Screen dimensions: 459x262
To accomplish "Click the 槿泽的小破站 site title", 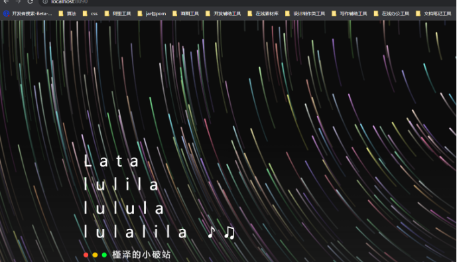I will click(x=141, y=255).
